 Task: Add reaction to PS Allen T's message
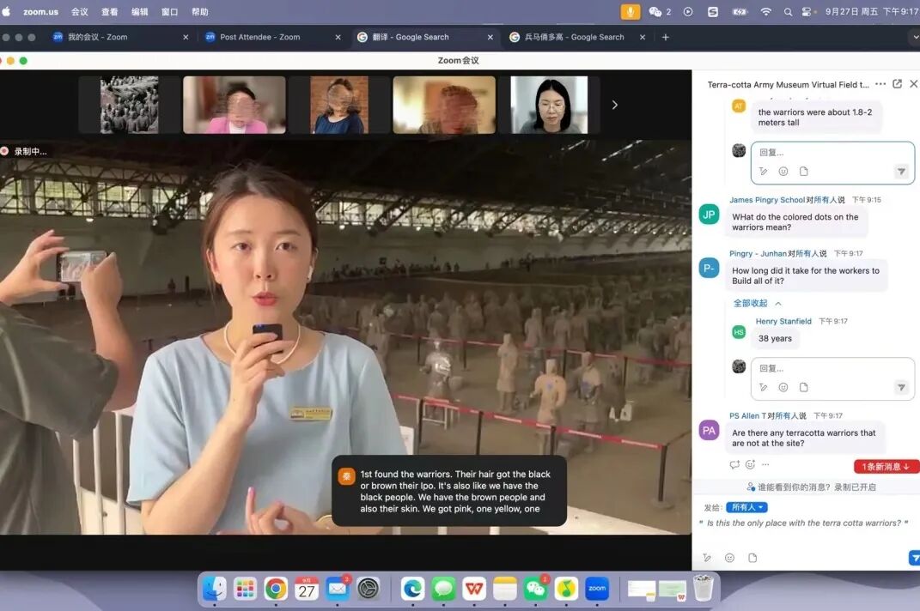pos(750,464)
